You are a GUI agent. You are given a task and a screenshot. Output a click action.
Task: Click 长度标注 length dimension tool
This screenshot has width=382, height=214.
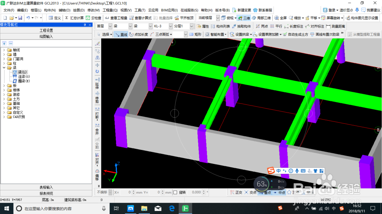point(293,26)
